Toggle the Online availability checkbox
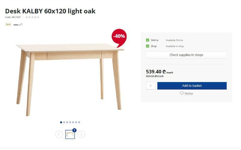 pyautogui.click(x=148, y=40)
